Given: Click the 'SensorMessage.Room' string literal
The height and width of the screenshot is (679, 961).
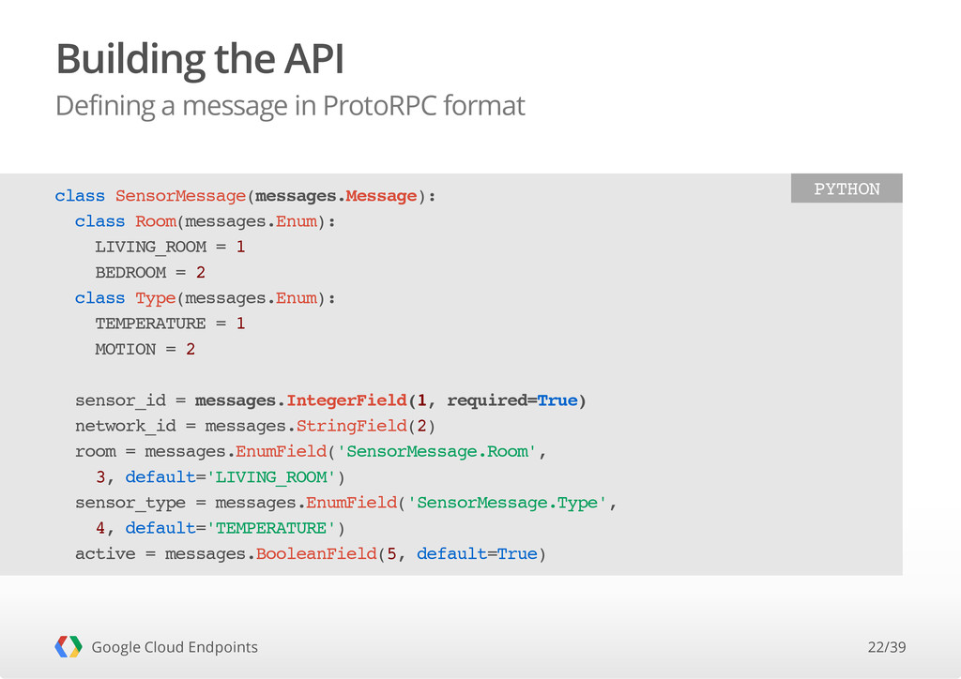Looking at the screenshot, I should [x=436, y=452].
